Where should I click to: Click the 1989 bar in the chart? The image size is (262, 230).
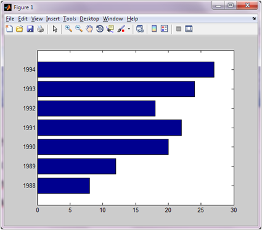pyautogui.click(x=76, y=166)
